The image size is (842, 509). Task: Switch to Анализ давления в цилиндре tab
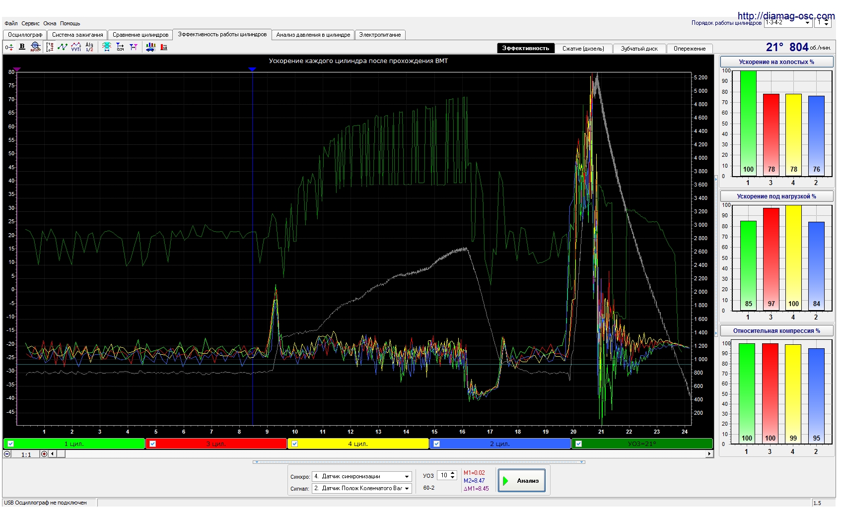click(x=313, y=35)
